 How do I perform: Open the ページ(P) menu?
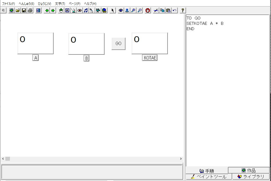tap(75, 4)
